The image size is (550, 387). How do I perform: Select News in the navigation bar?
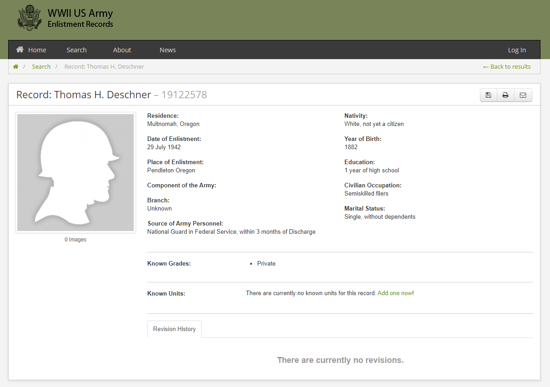tap(167, 50)
